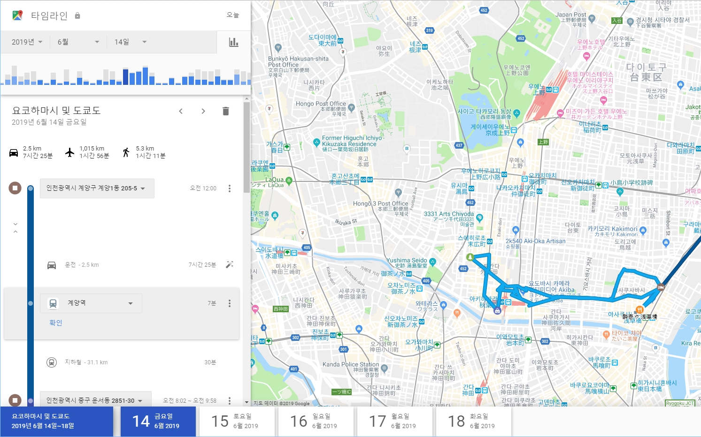Click the green park marker on route
Screen dimensions: 701x437
coord(470,256)
